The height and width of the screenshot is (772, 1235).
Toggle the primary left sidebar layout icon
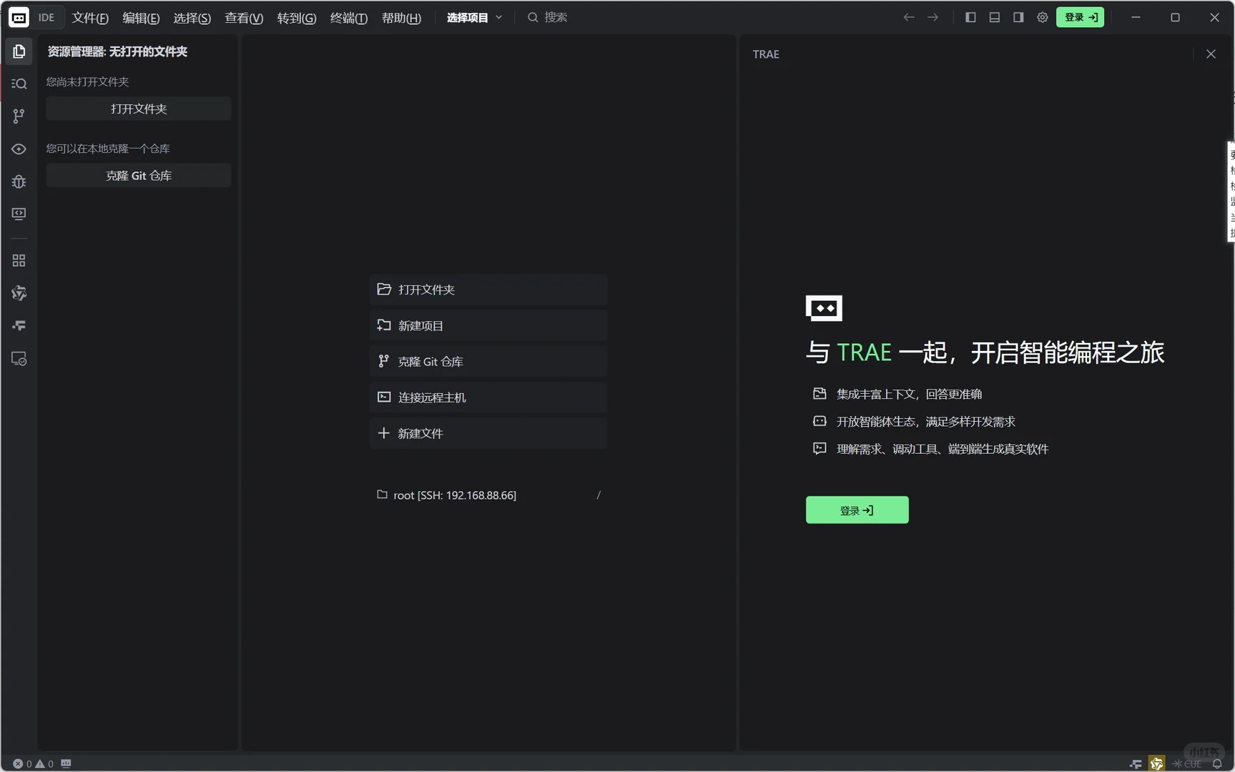coord(970,17)
